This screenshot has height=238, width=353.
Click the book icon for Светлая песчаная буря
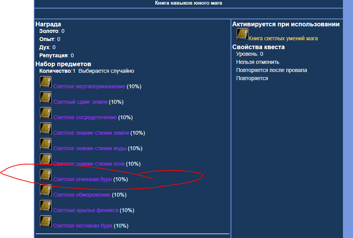coord(46,221)
